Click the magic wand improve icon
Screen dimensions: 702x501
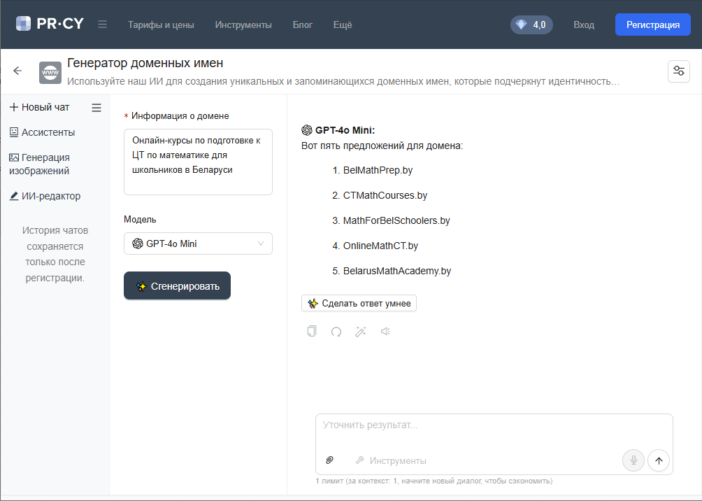tap(361, 332)
